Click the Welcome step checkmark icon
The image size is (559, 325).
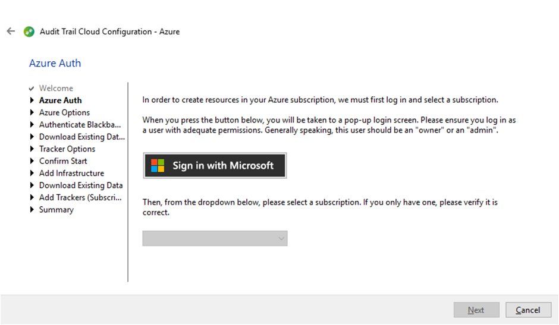pyautogui.click(x=32, y=89)
